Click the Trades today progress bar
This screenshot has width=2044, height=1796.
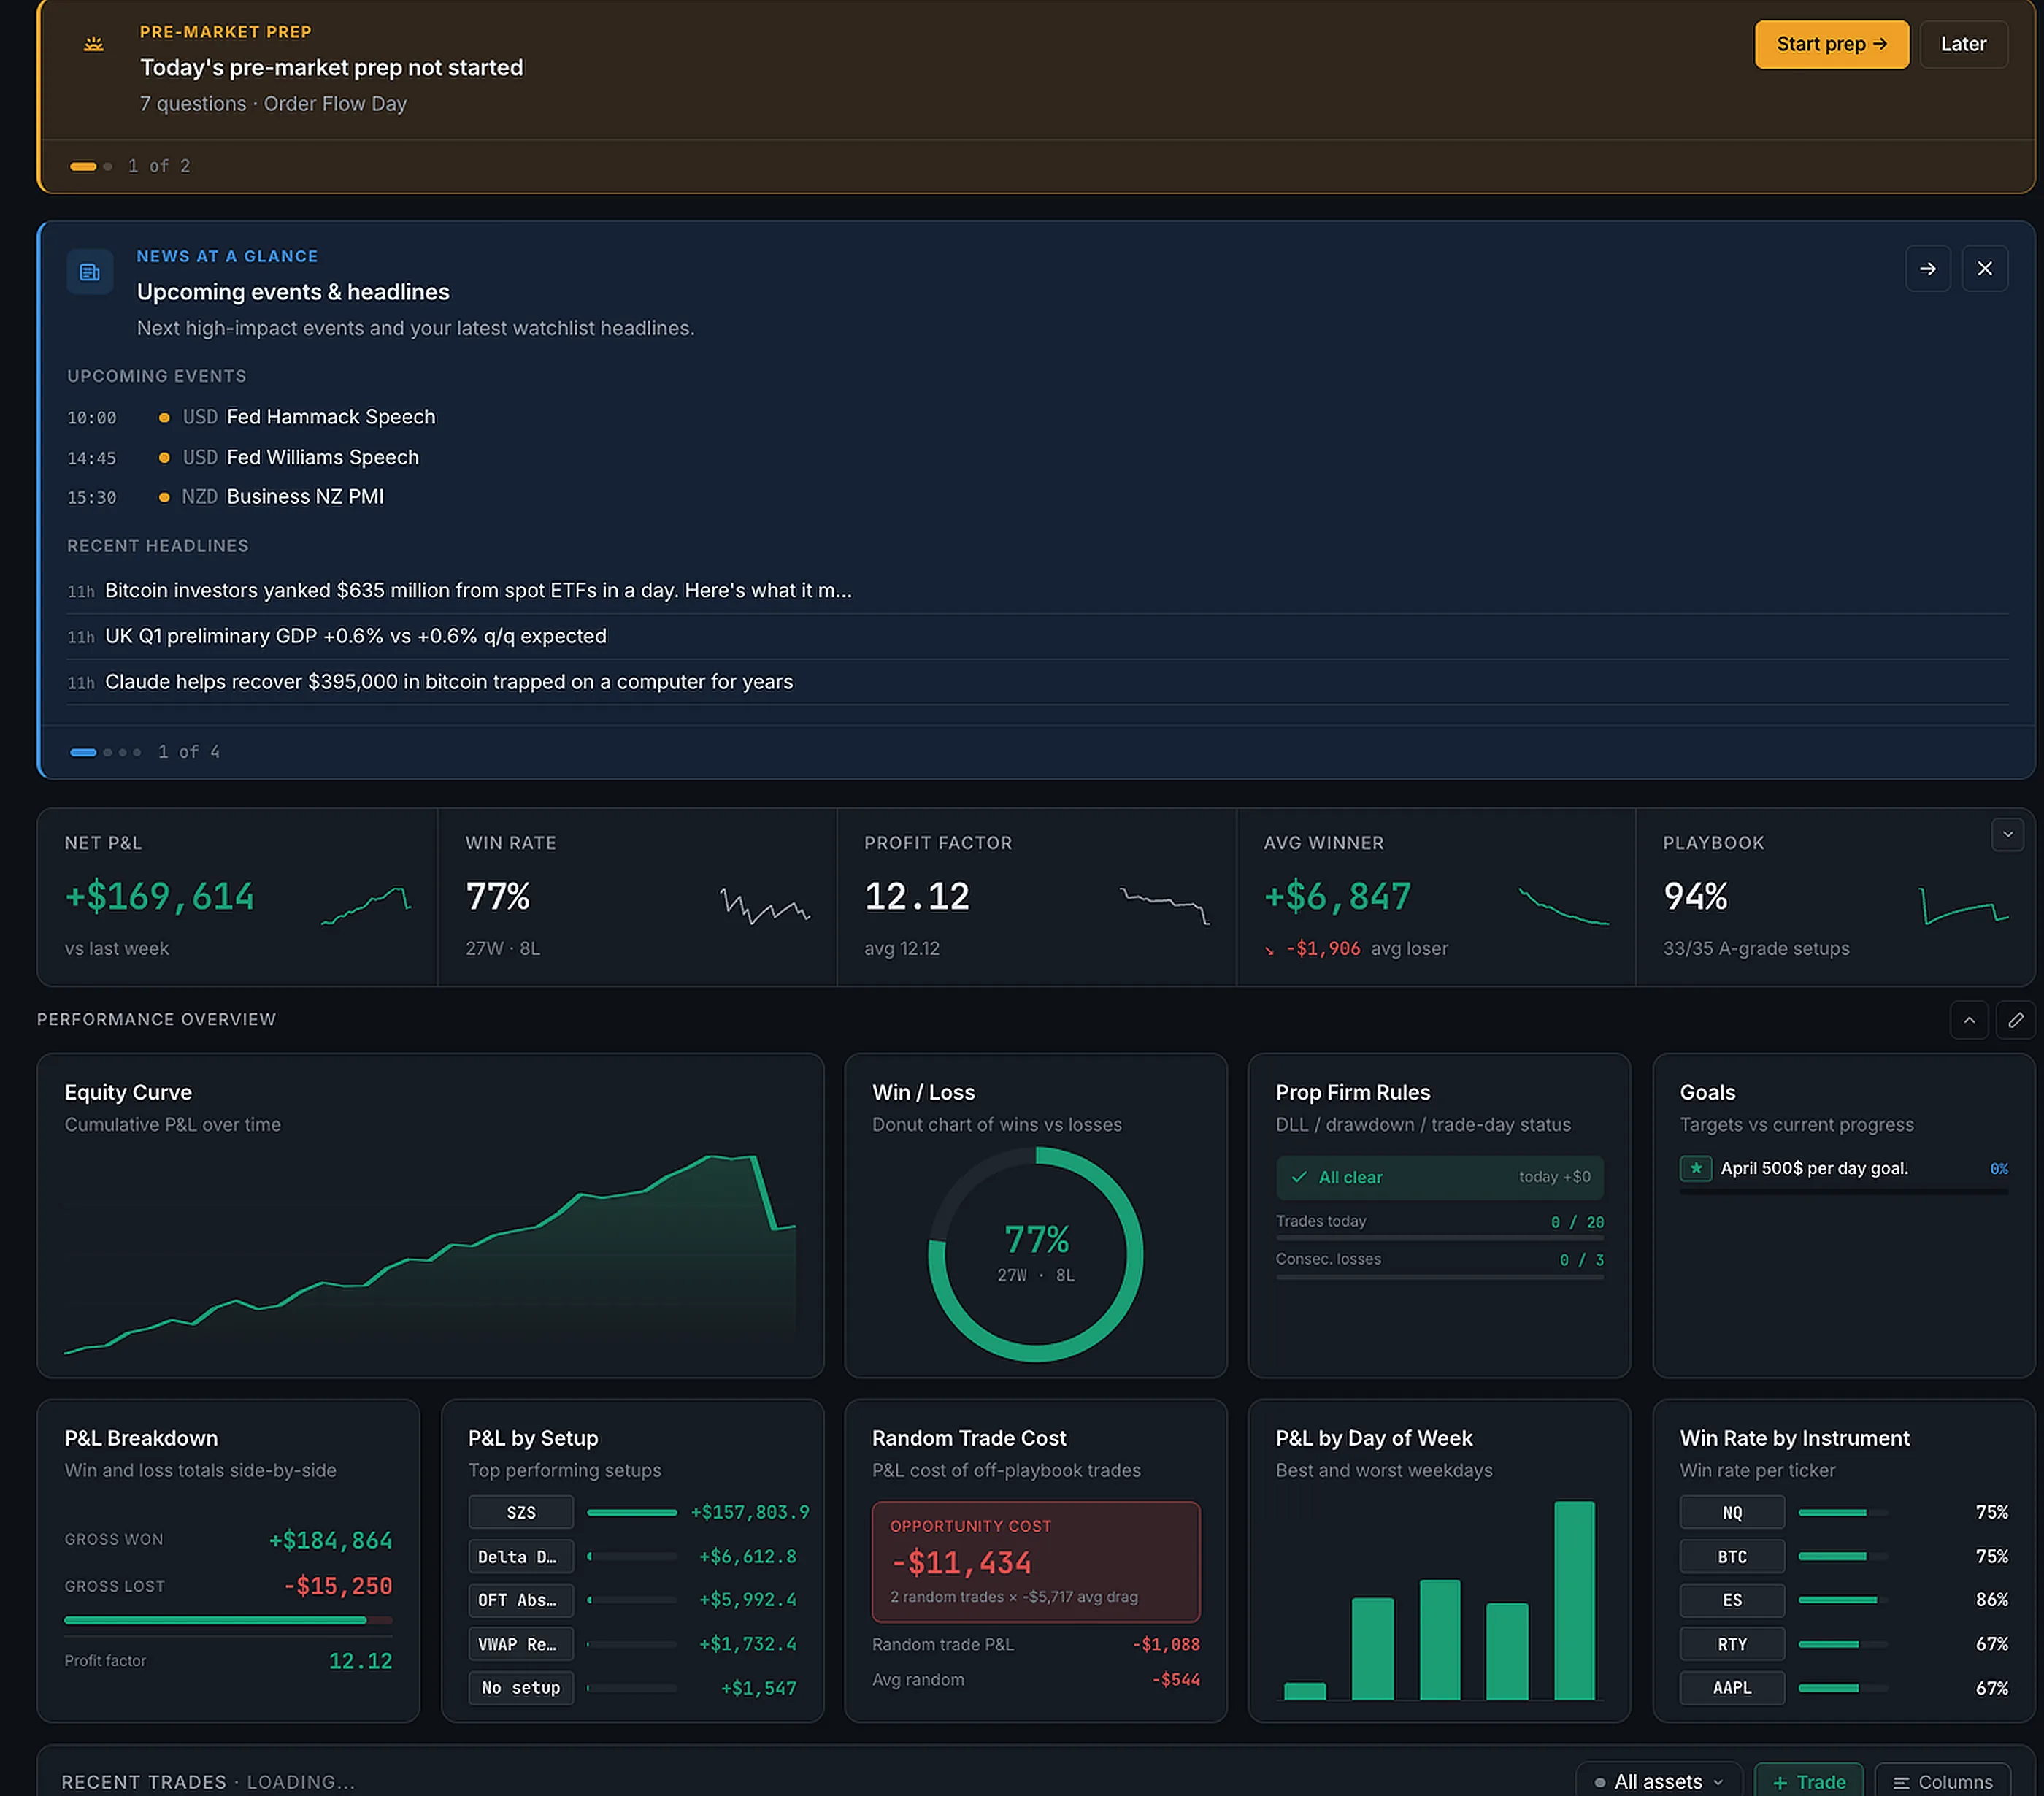[x=1439, y=1238]
